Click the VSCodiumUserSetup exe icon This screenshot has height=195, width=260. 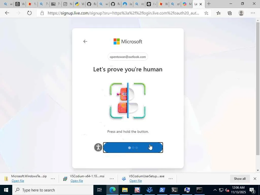[124, 178]
